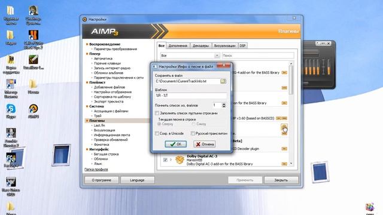383x215 pixels.
Task: Click the 'Поиск' plugin search field
Action: pyautogui.click(x=258, y=56)
